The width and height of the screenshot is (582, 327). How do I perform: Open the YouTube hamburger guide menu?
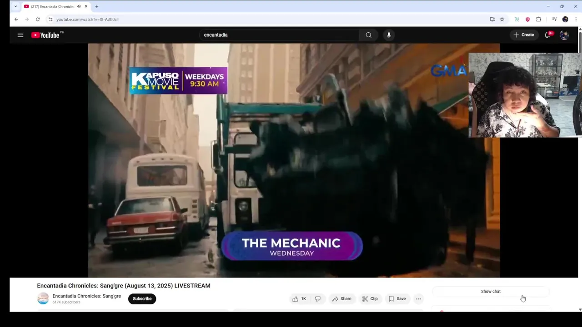(x=20, y=35)
